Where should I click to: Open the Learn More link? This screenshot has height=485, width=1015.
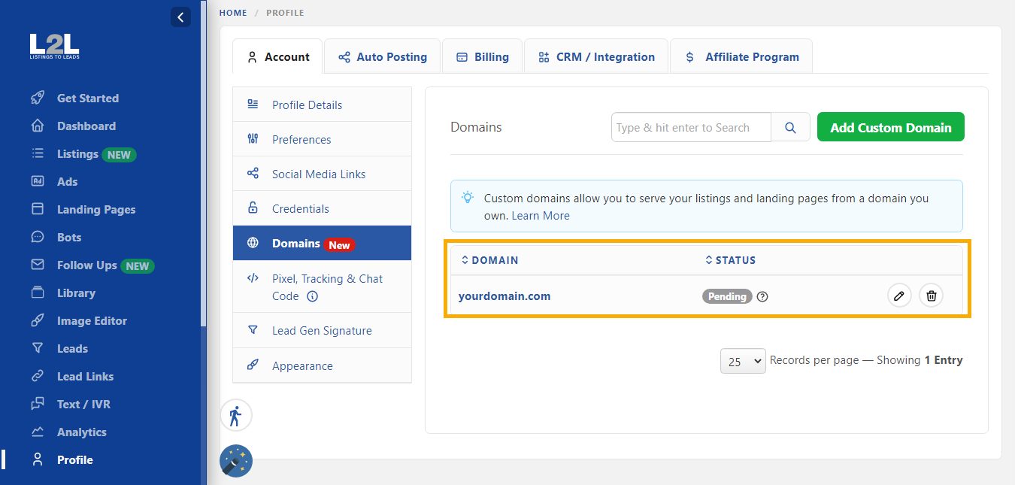point(540,215)
